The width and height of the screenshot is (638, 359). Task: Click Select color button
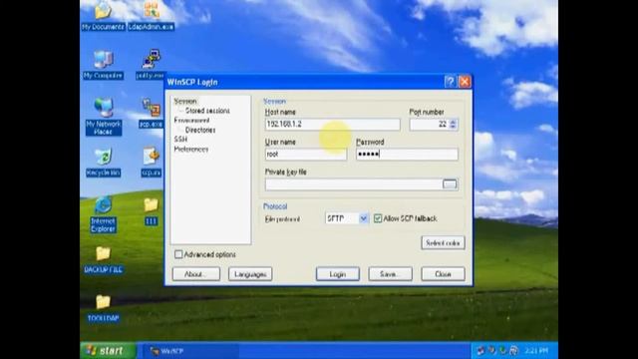click(443, 243)
